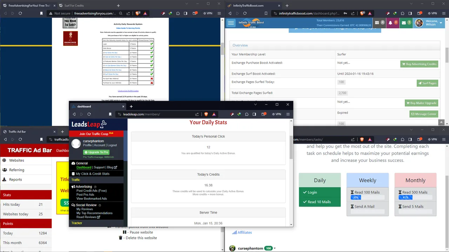Toggle VPN in the members/tasks window
Screen dimensions: 449x252
[x=432, y=139]
